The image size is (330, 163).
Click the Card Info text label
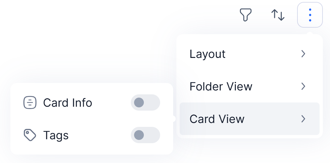68,102
